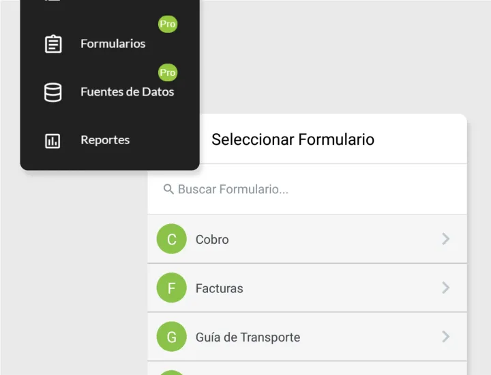Viewport: 491px width, 375px height.
Task: Click the magnifier icon in search bar
Action: click(x=168, y=189)
